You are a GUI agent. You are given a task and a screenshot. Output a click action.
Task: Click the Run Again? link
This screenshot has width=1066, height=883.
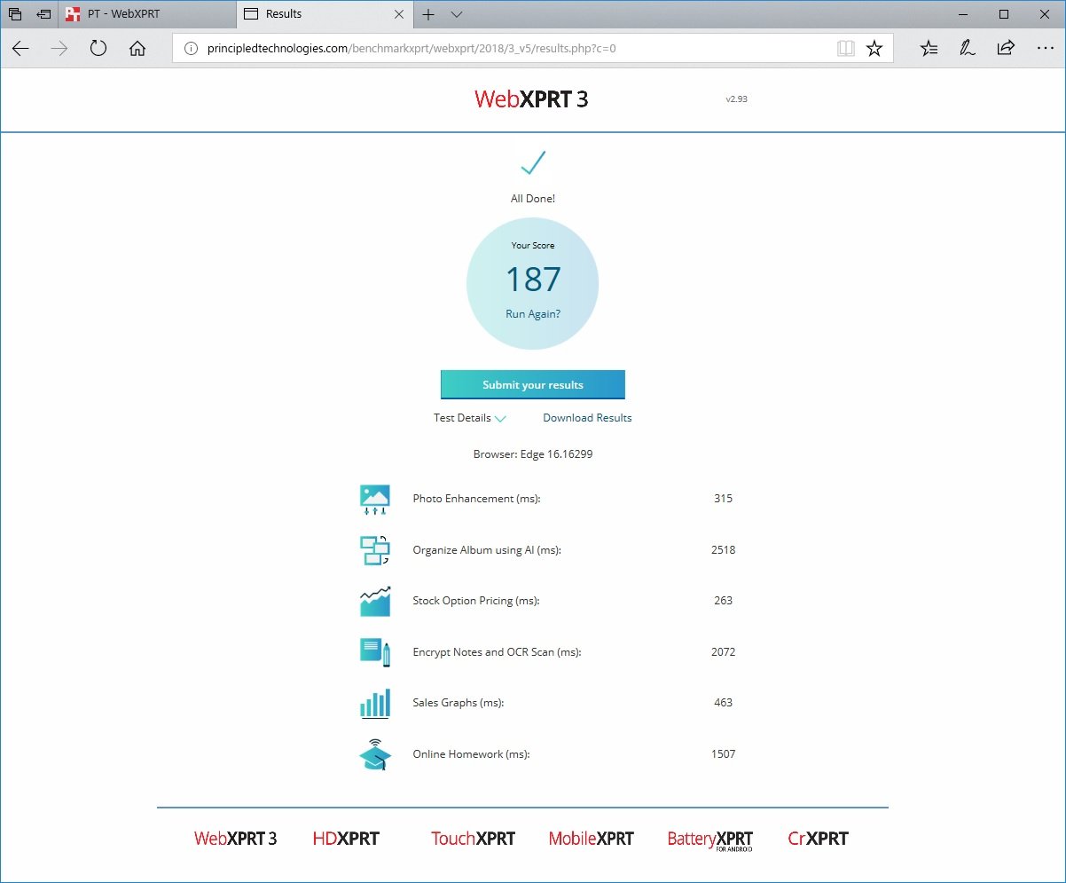(533, 314)
